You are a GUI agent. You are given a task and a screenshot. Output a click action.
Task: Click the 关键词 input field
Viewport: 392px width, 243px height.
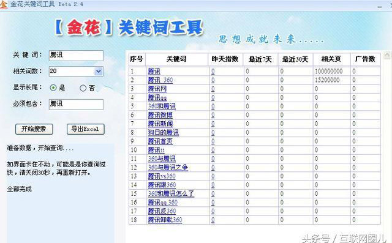coord(76,56)
